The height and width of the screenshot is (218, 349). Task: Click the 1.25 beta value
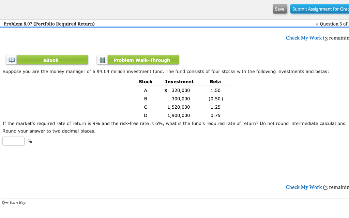pos(215,107)
